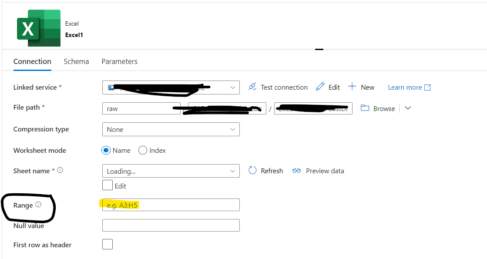This screenshot has width=487, height=259.
Task: Click the external link icon beside Learn more
Action: pos(428,87)
